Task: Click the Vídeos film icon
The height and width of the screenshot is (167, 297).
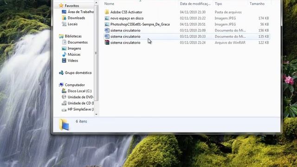Action: point(64,60)
